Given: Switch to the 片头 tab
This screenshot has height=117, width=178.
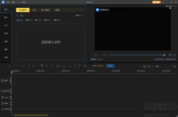Looking at the screenshot, I should coord(34,10).
